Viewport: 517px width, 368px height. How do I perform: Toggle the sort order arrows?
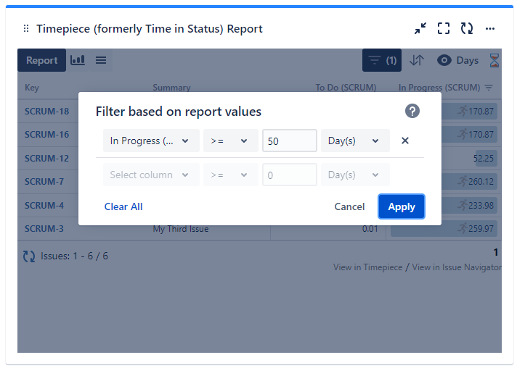[416, 60]
